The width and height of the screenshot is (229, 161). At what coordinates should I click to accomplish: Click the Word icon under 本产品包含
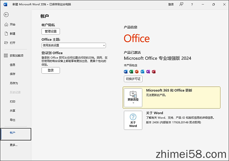[126, 72]
